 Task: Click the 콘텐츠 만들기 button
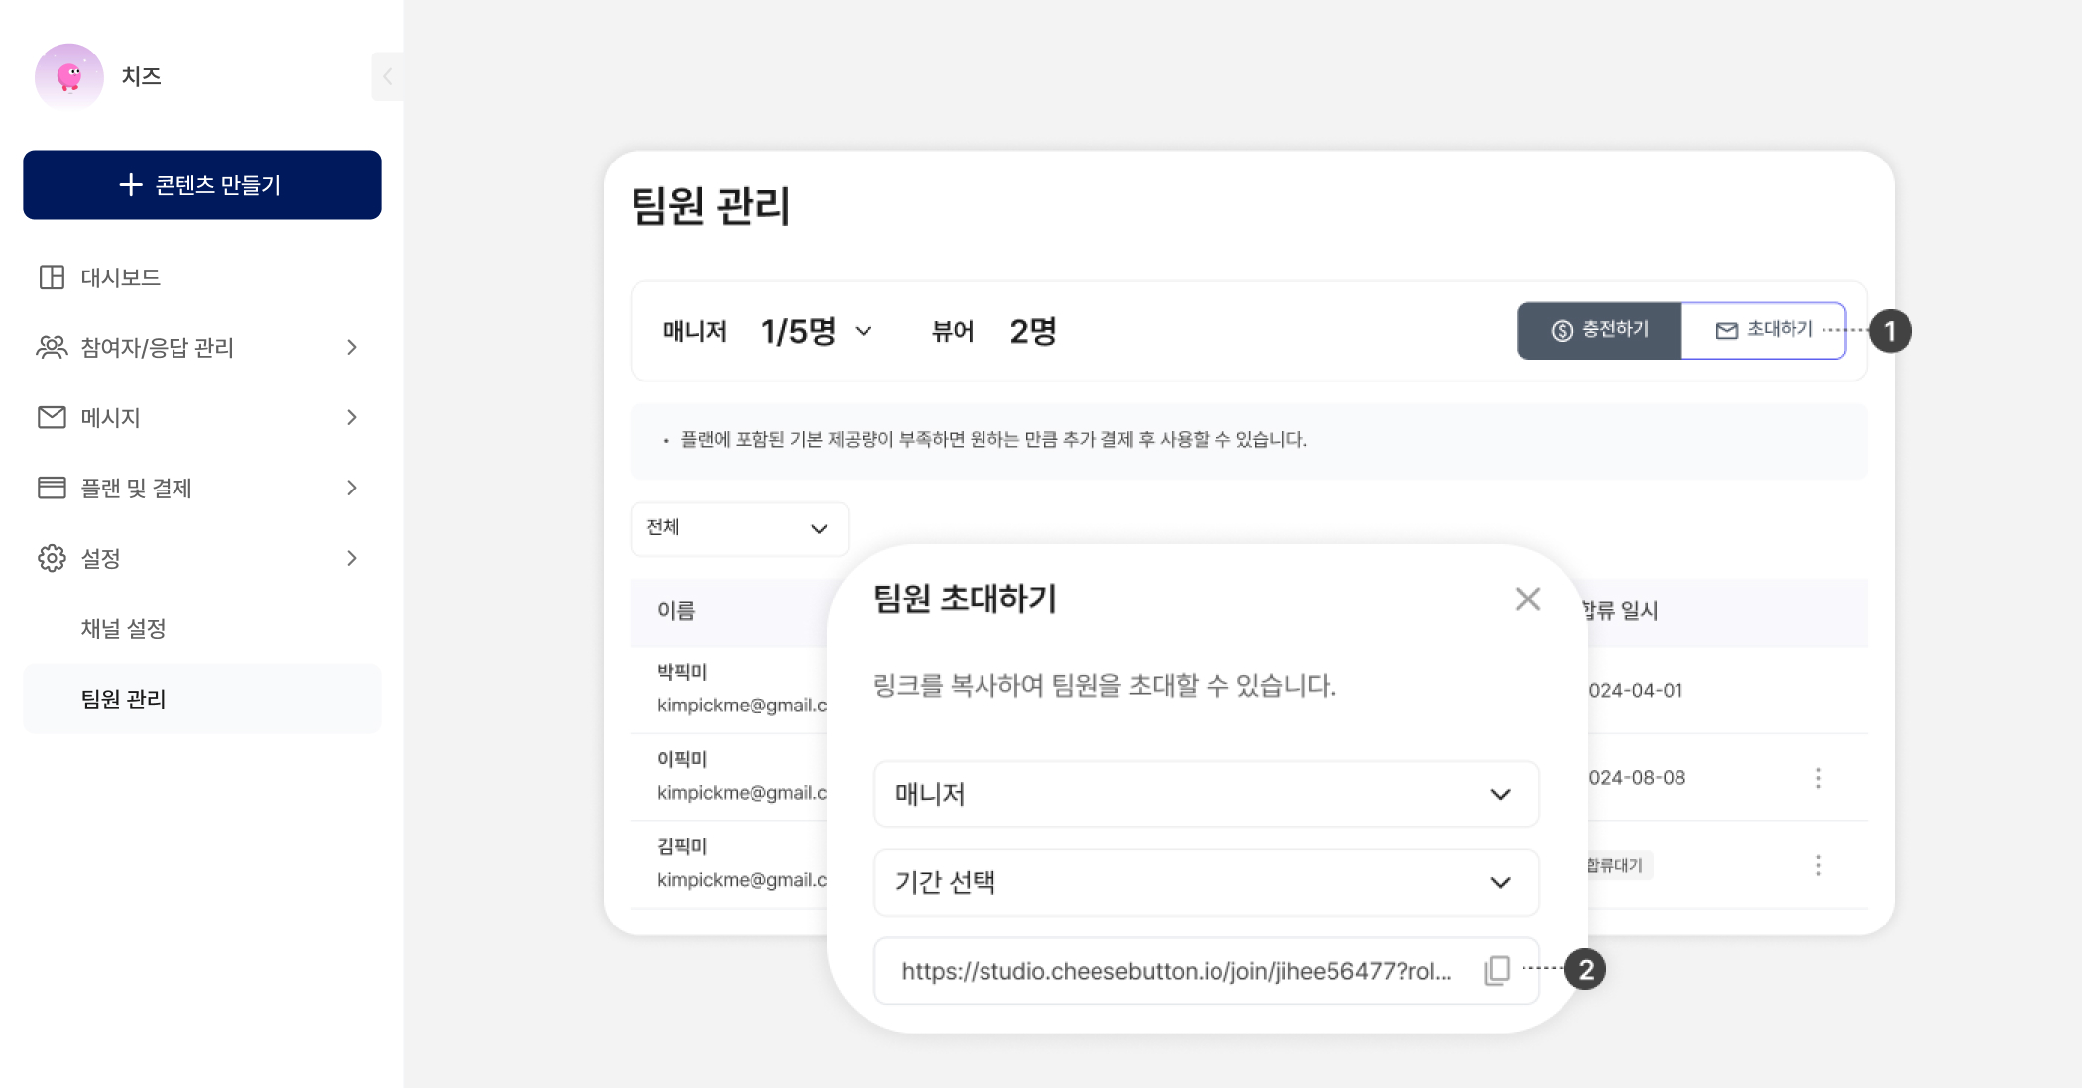click(x=202, y=185)
